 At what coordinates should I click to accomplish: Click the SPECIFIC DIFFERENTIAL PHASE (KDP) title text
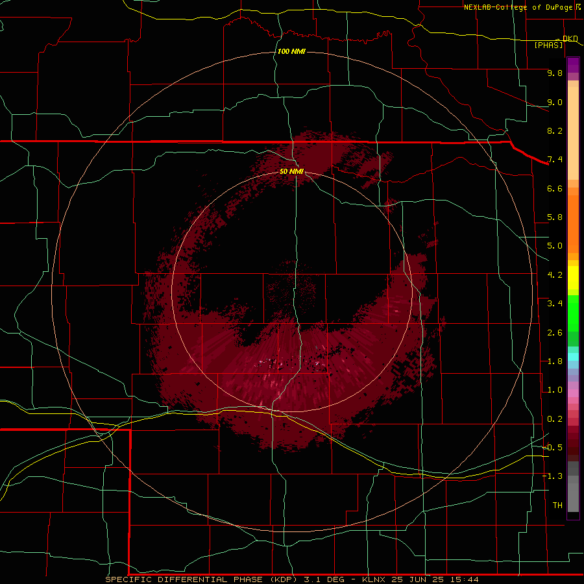201,579
